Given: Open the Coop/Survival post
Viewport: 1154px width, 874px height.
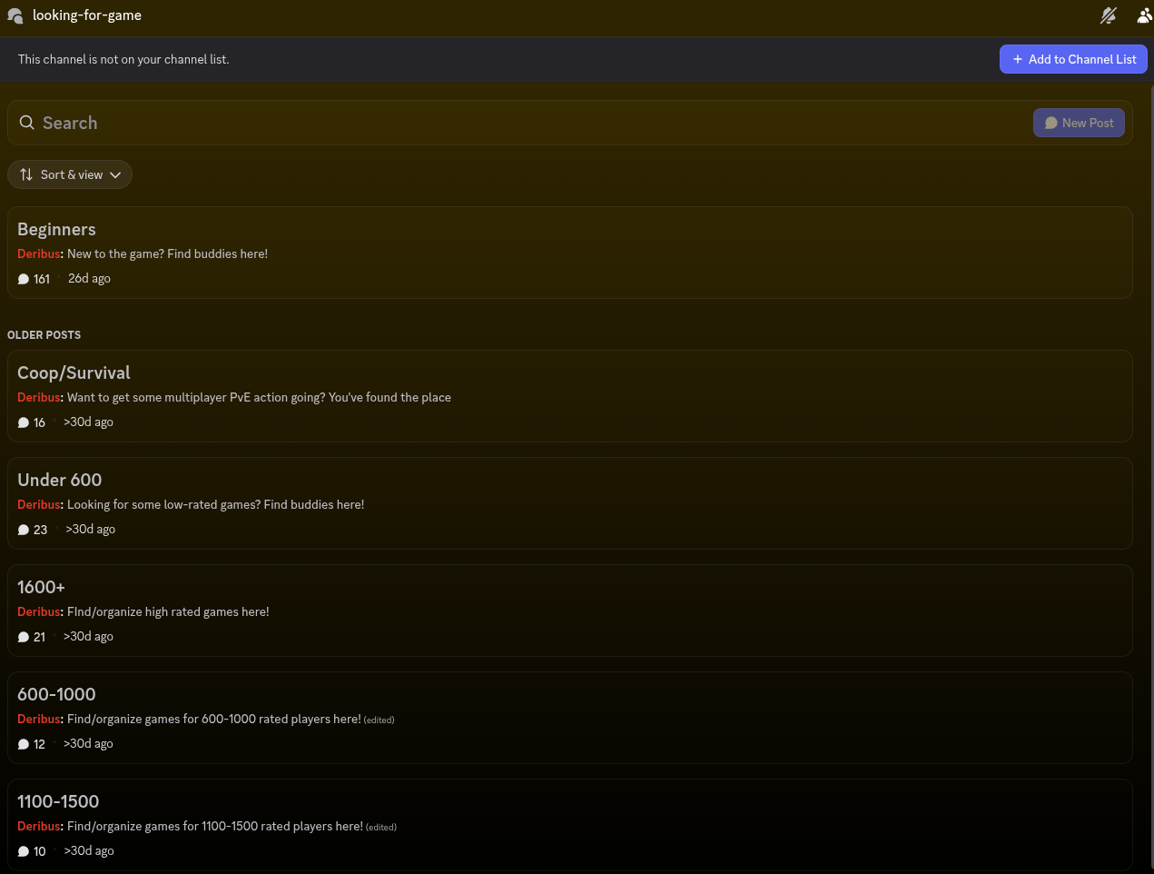Looking at the screenshot, I should tap(570, 396).
